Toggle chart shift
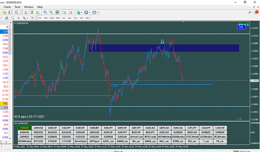Screen dimensions: 260x152 click(x=71, y=12)
